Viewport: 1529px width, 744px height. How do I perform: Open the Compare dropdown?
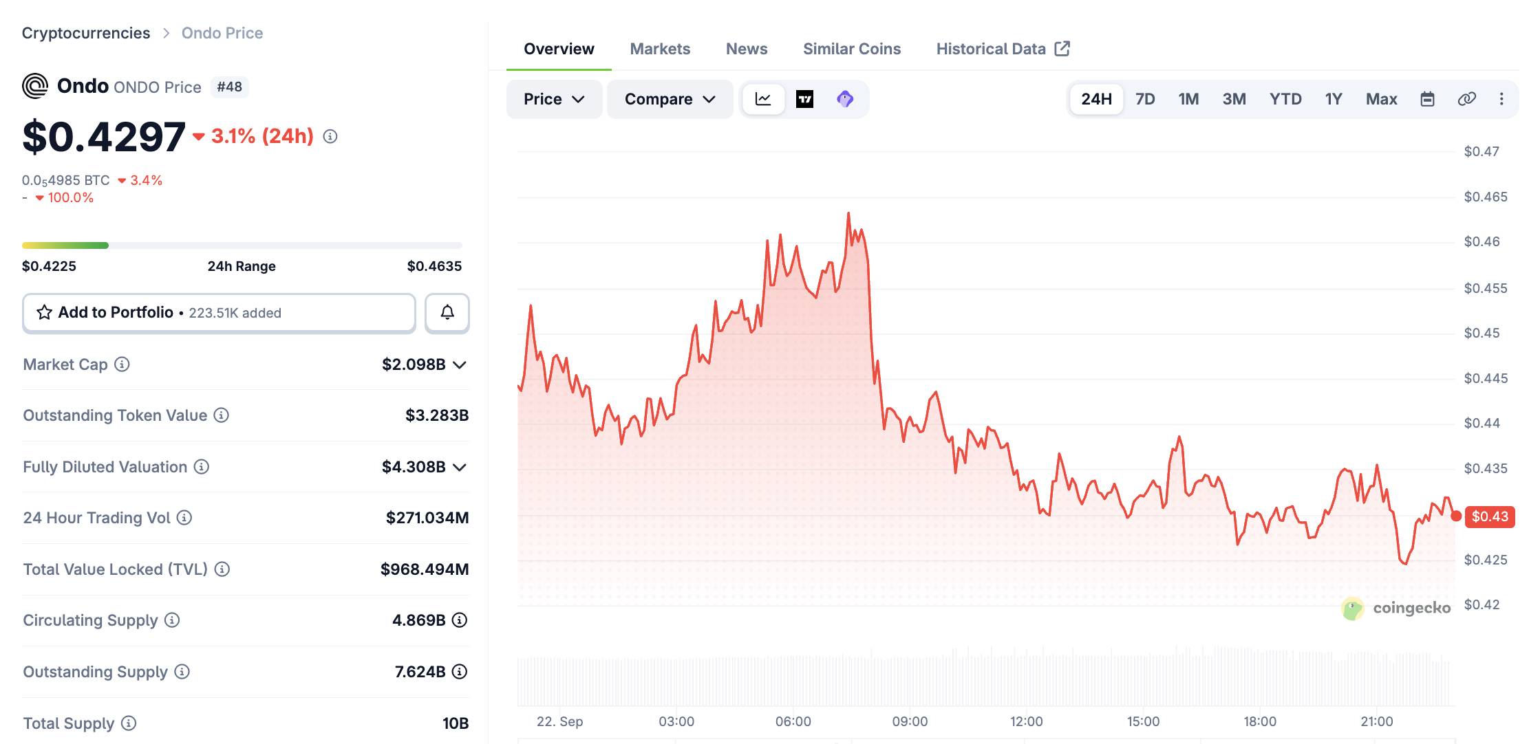[x=670, y=99]
